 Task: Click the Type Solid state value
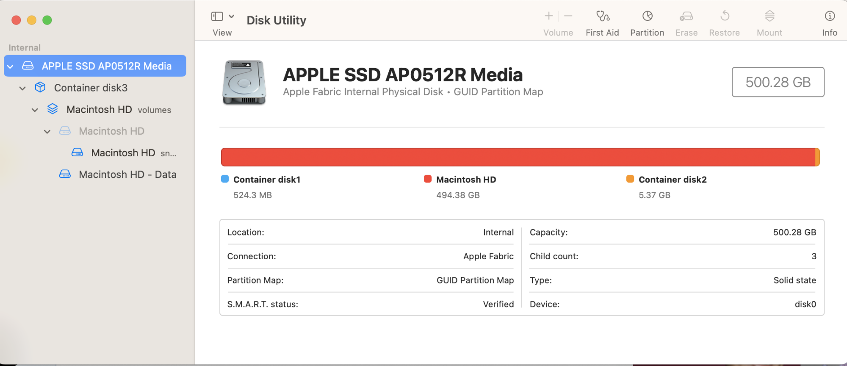(x=794, y=280)
